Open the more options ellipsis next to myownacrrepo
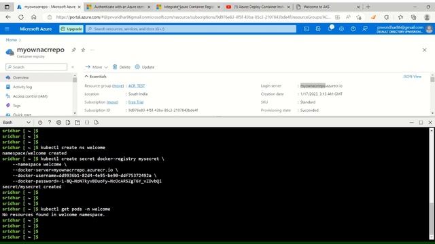The width and height of the screenshot is (435, 244). click(x=92, y=49)
